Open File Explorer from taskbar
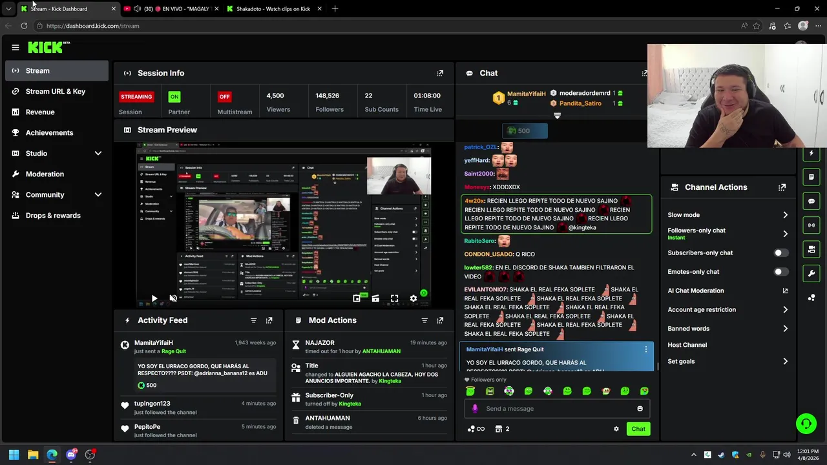This screenshot has width=827, height=465. (x=33, y=455)
